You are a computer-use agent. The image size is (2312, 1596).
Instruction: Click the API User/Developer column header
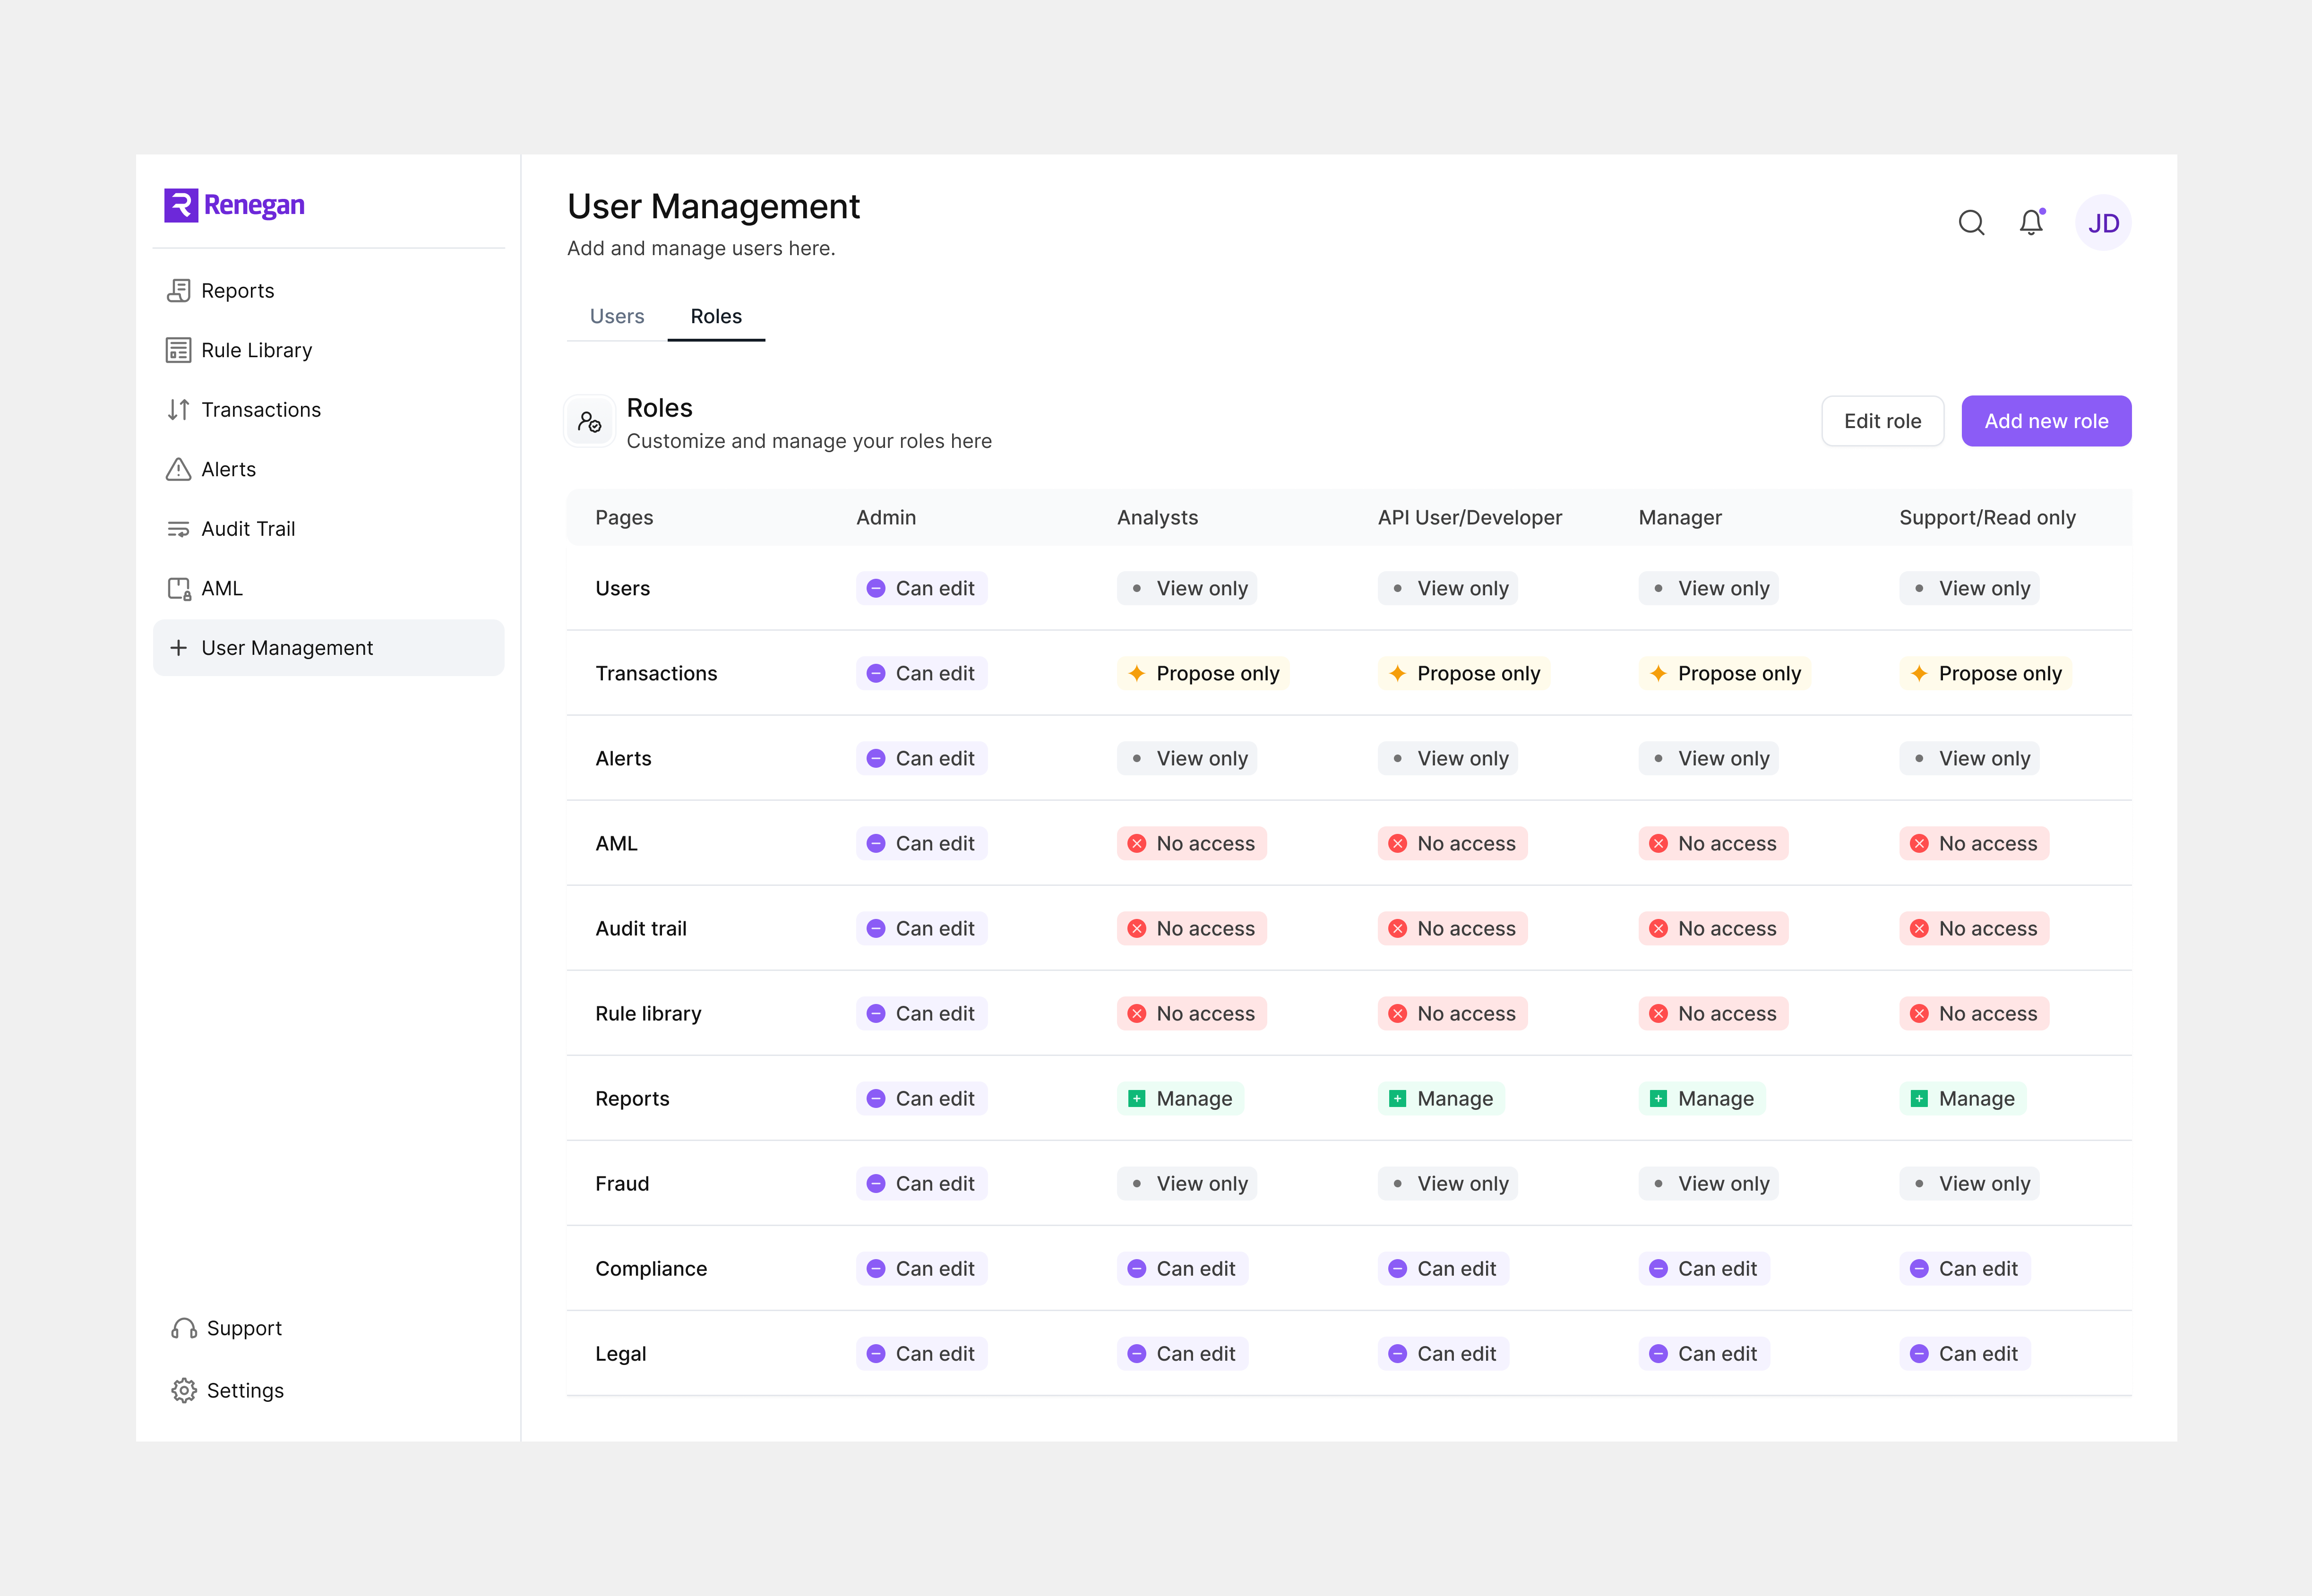[1470, 518]
